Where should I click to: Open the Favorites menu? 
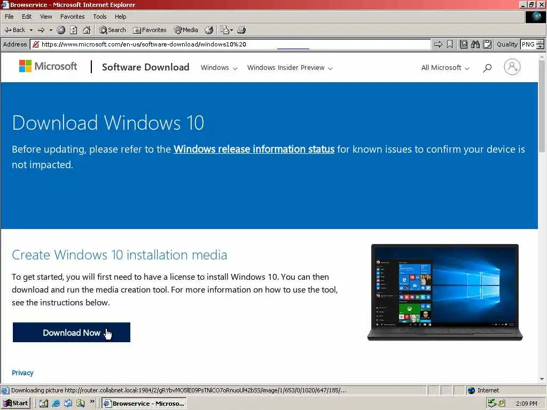(x=72, y=17)
